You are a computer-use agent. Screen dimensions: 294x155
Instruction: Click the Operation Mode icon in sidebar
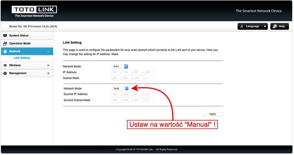[x=5, y=43]
